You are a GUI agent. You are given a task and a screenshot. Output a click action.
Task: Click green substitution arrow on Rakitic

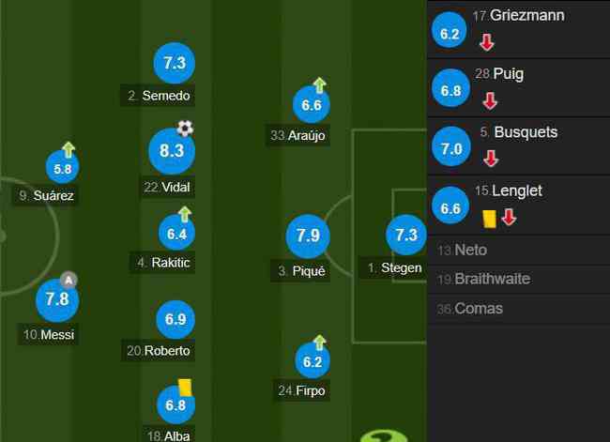click(x=185, y=214)
